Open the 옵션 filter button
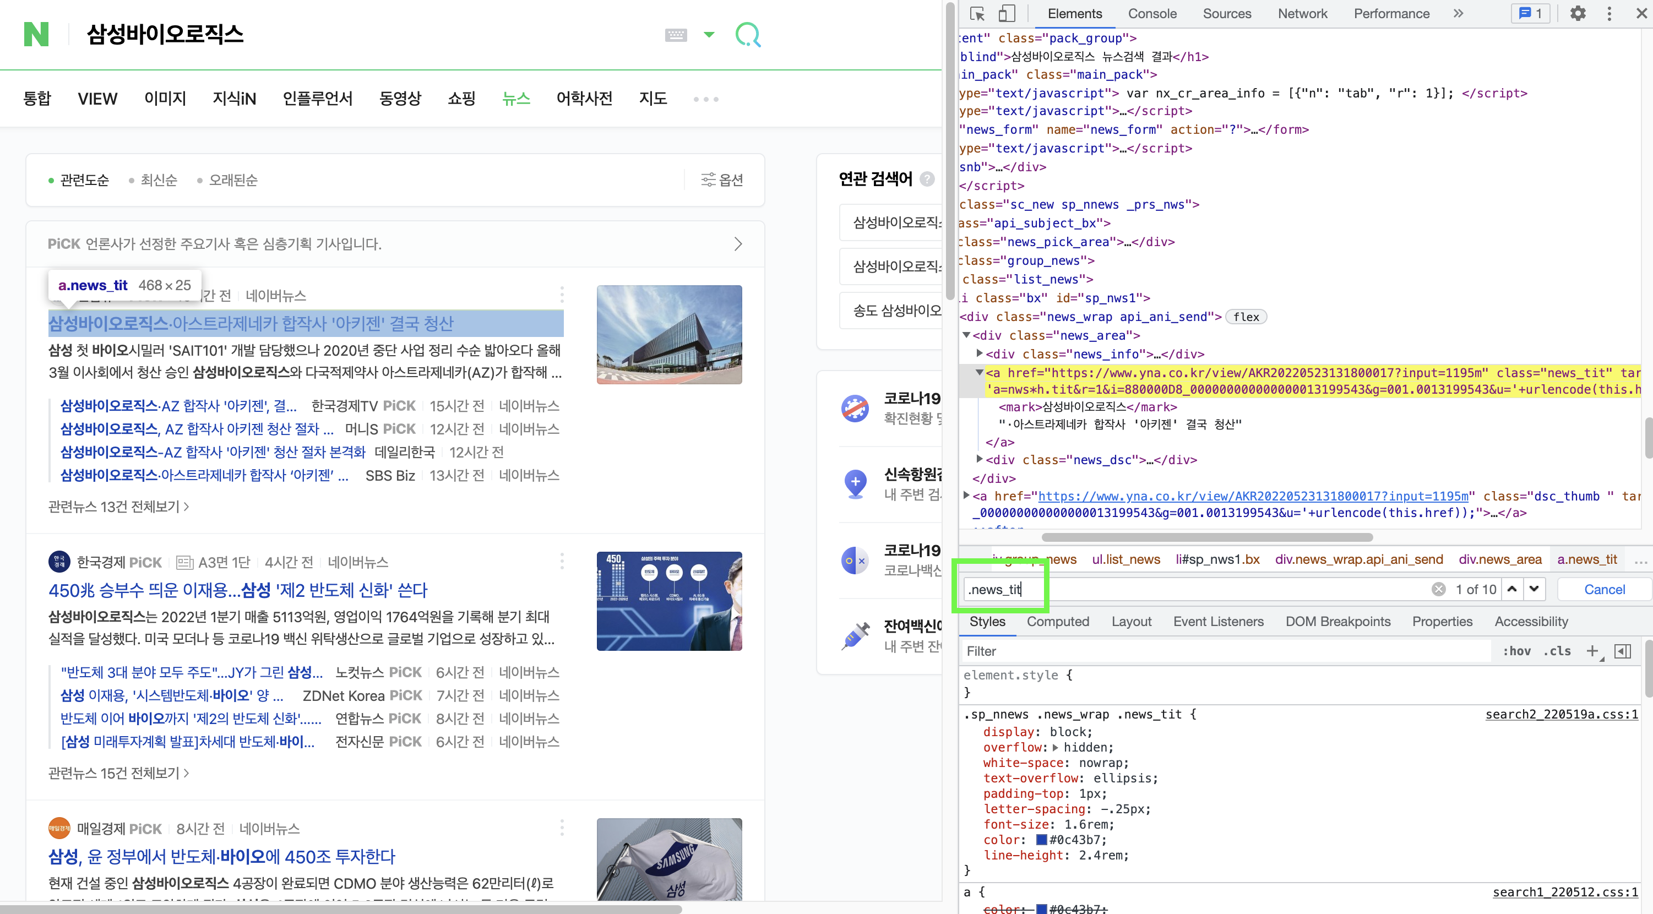Screen dimensions: 1653x914 tap(722, 181)
